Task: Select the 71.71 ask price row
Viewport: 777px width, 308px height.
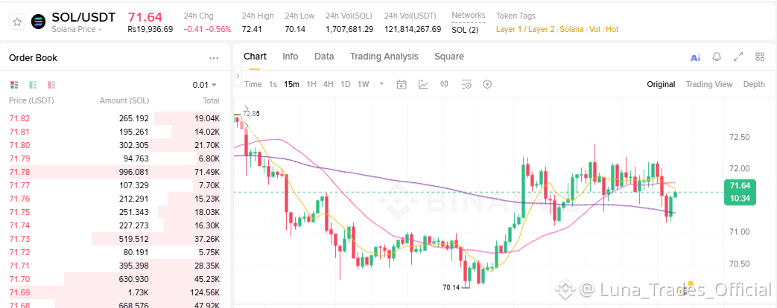Action: click(x=115, y=266)
